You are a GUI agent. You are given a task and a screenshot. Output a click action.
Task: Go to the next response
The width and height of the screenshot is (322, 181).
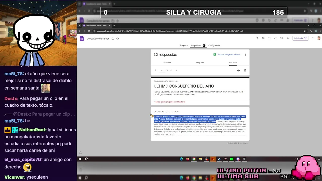pyautogui.click(x=176, y=70)
